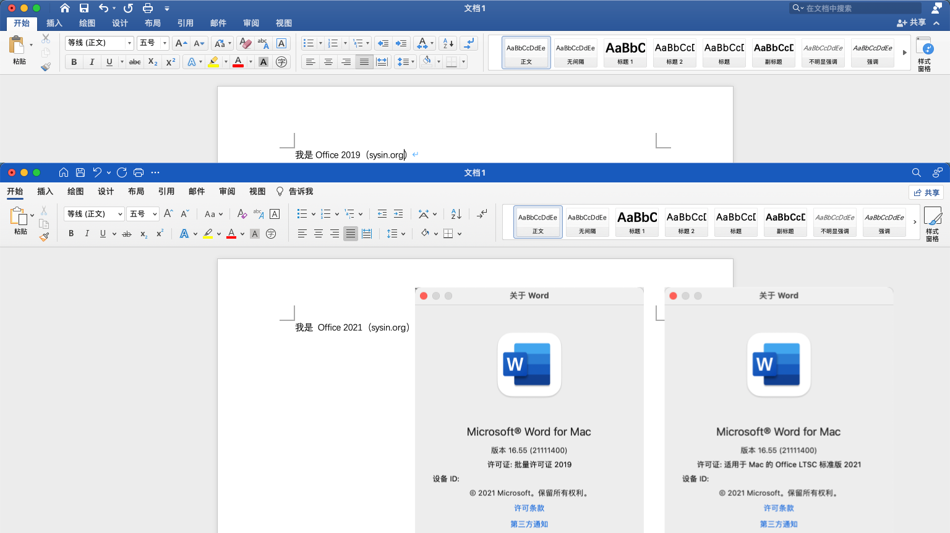Click 共享 in Word 2019 title bar
This screenshot has height=533, width=950.
tap(911, 23)
